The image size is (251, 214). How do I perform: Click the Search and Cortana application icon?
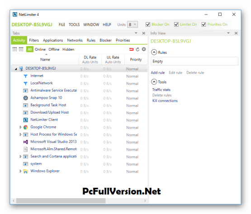(25, 157)
